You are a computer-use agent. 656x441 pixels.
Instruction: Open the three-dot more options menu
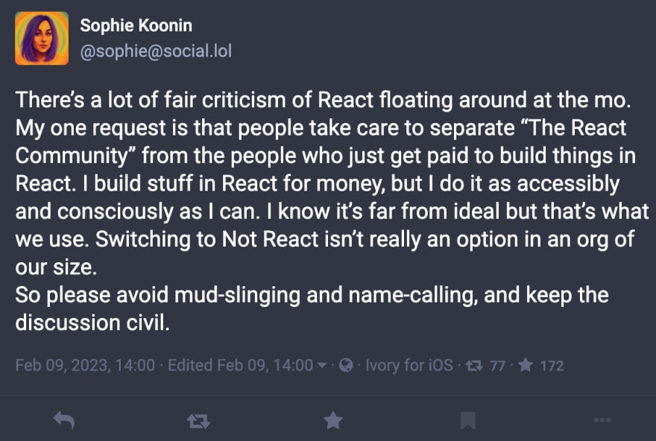(602, 420)
